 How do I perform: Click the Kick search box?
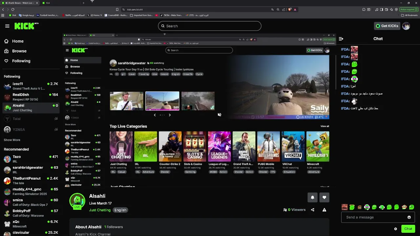pos(209,26)
